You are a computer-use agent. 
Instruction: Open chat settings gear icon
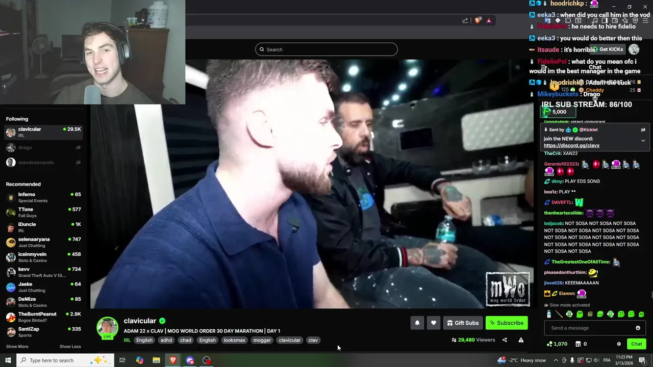pyautogui.click(x=619, y=344)
